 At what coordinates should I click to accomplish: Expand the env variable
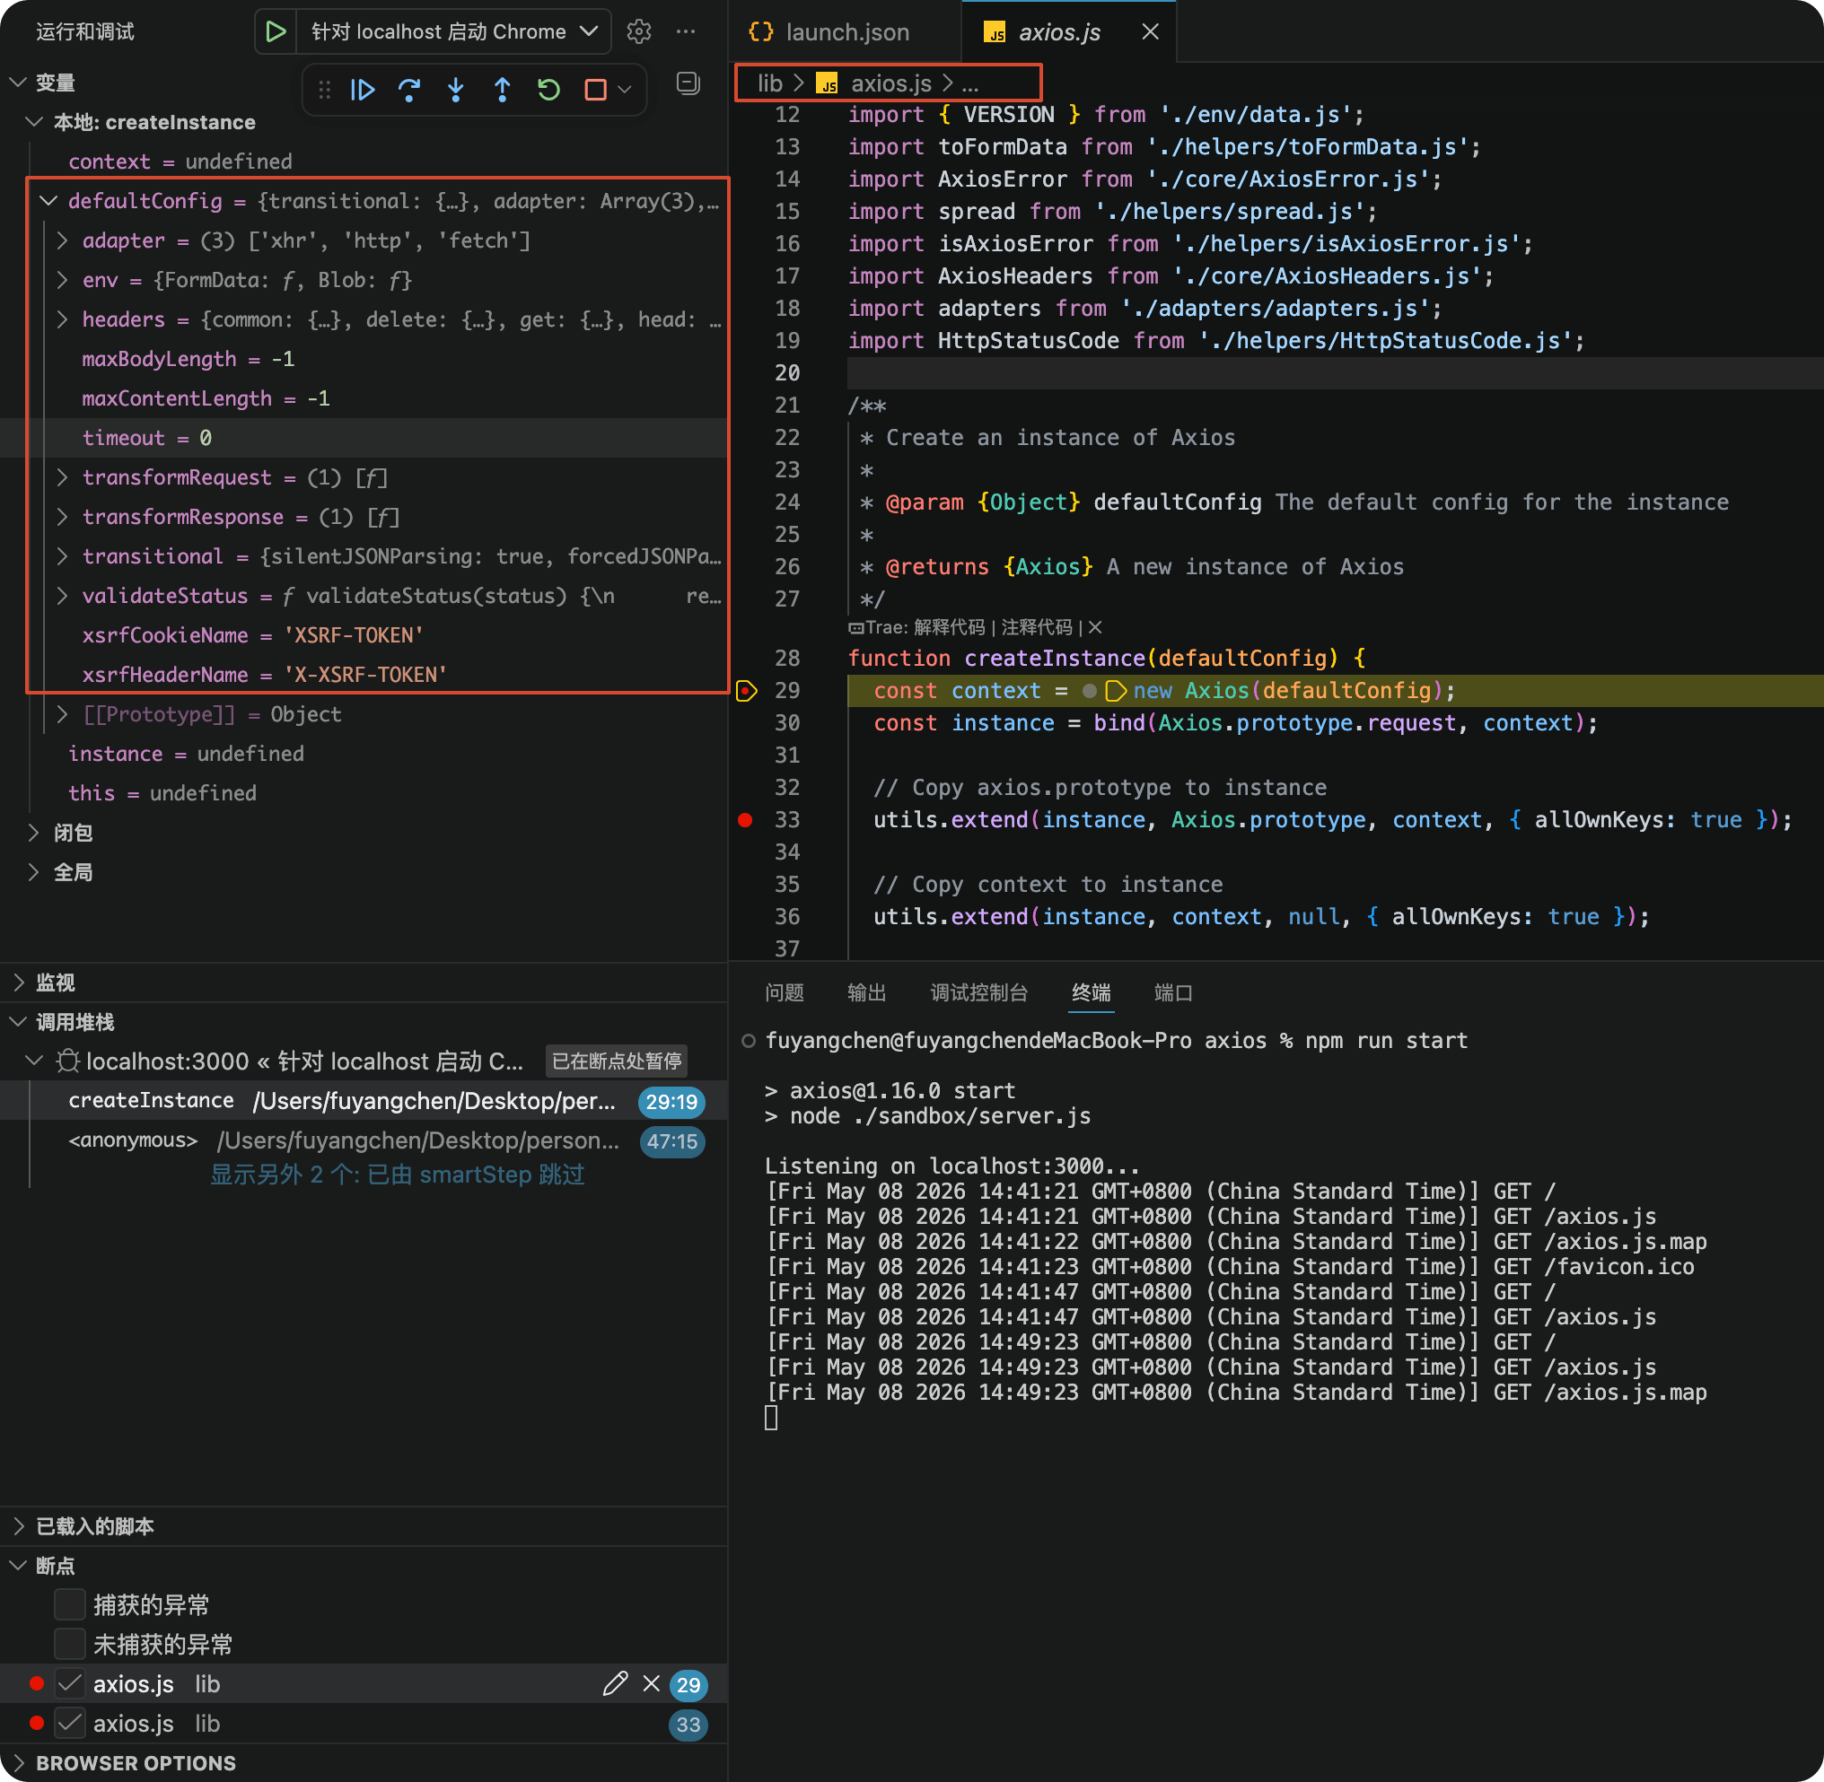[62, 280]
